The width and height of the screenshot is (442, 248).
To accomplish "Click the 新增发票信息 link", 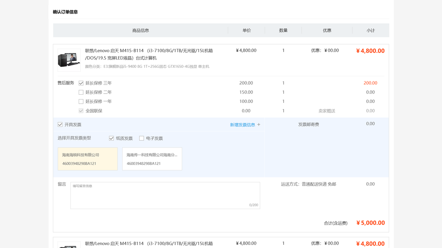I will [x=242, y=125].
